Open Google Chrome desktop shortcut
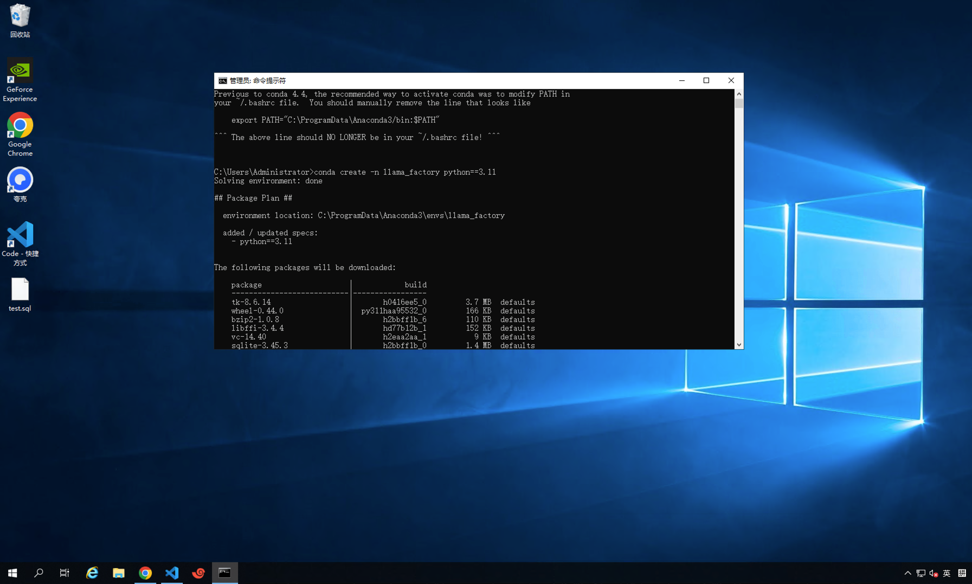 (x=20, y=126)
